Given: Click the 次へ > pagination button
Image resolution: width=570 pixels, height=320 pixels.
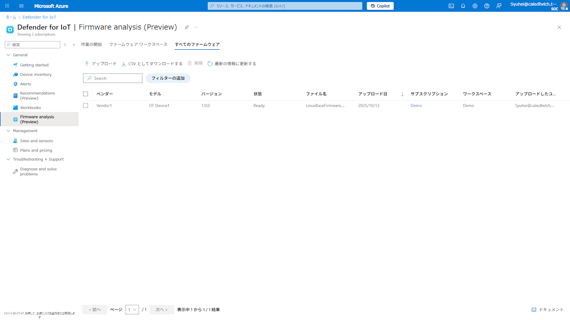Looking at the screenshot, I should click(161, 310).
